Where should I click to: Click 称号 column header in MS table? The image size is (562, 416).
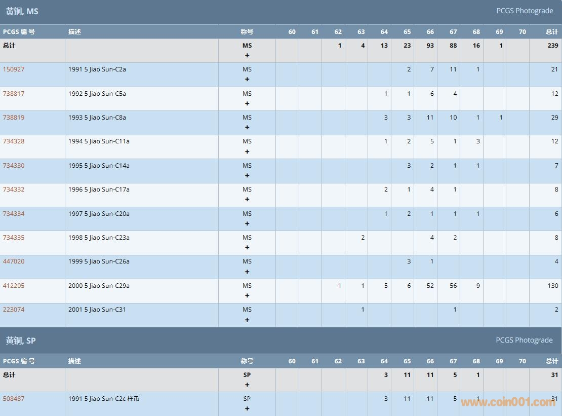click(x=247, y=32)
